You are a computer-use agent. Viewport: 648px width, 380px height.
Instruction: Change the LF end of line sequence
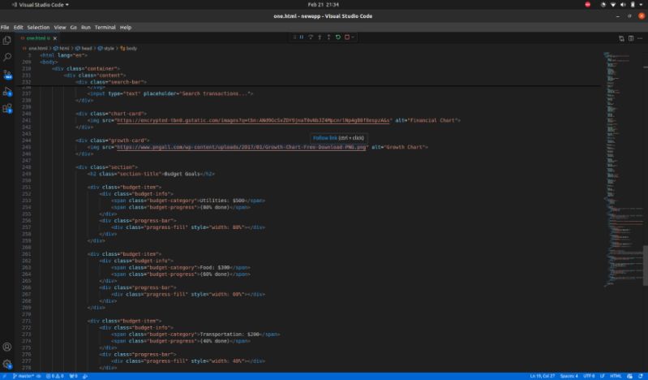click(603, 376)
